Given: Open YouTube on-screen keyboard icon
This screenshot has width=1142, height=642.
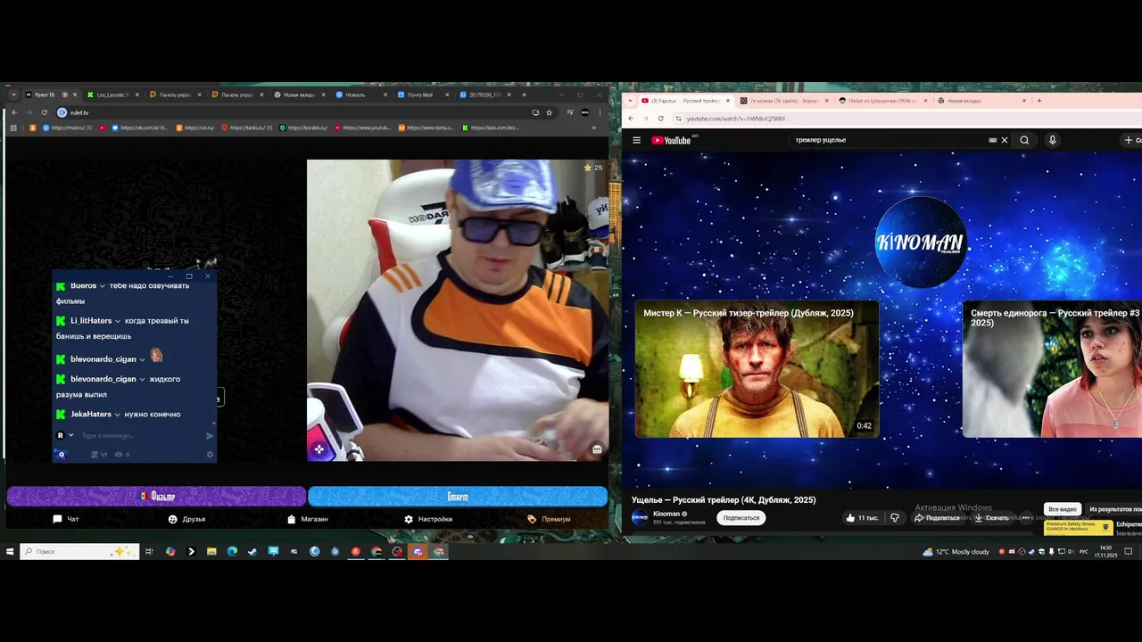Looking at the screenshot, I should [x=992, y=140].
